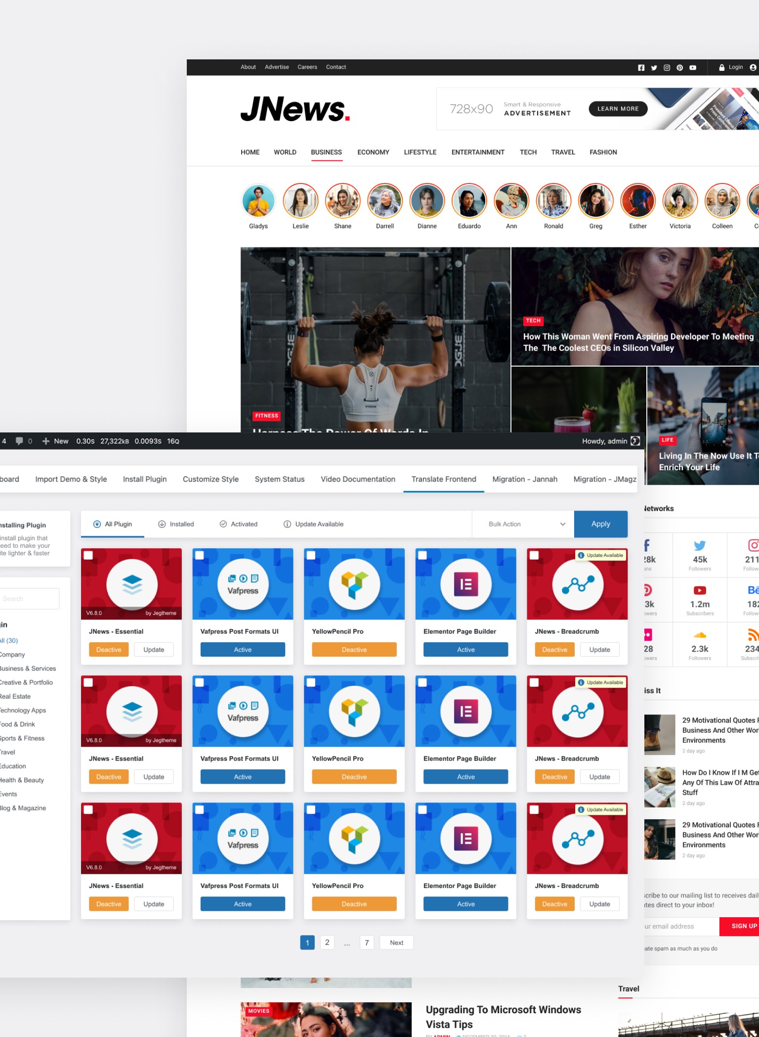The image size is (759, 1037).
Task: Click the plus icon next to New
Action: coord(45,441)
